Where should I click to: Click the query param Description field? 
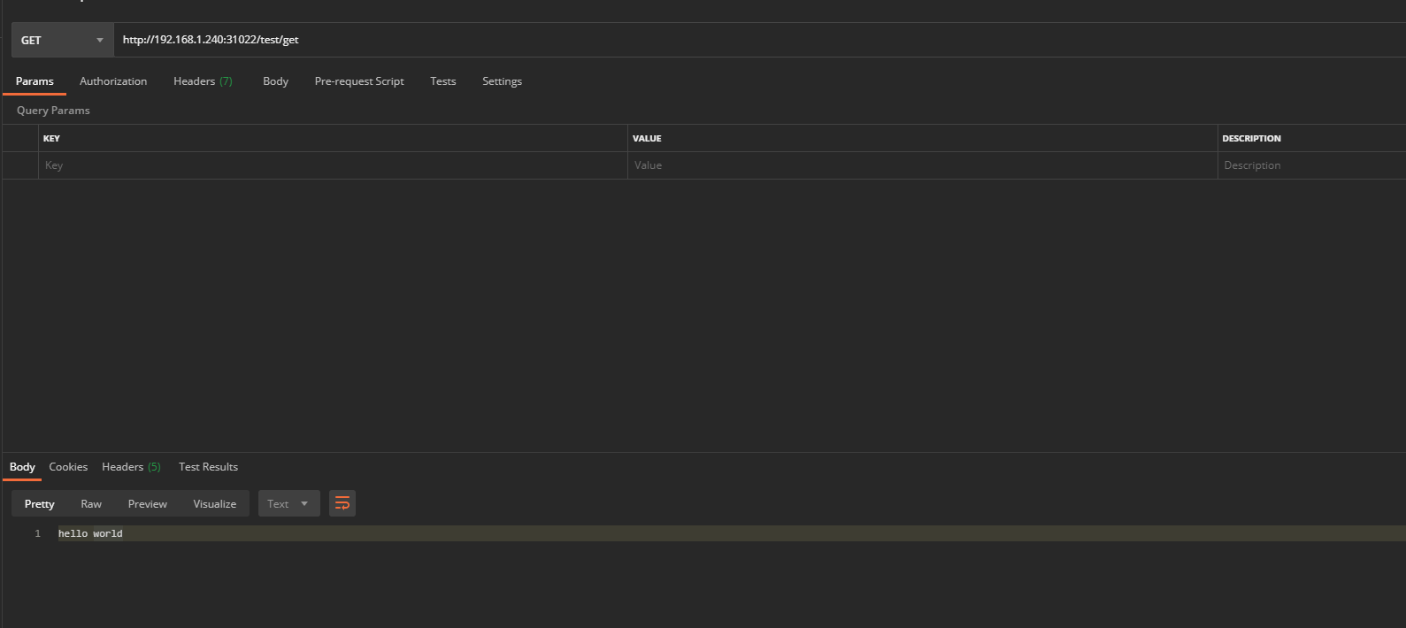point(1310,165)
